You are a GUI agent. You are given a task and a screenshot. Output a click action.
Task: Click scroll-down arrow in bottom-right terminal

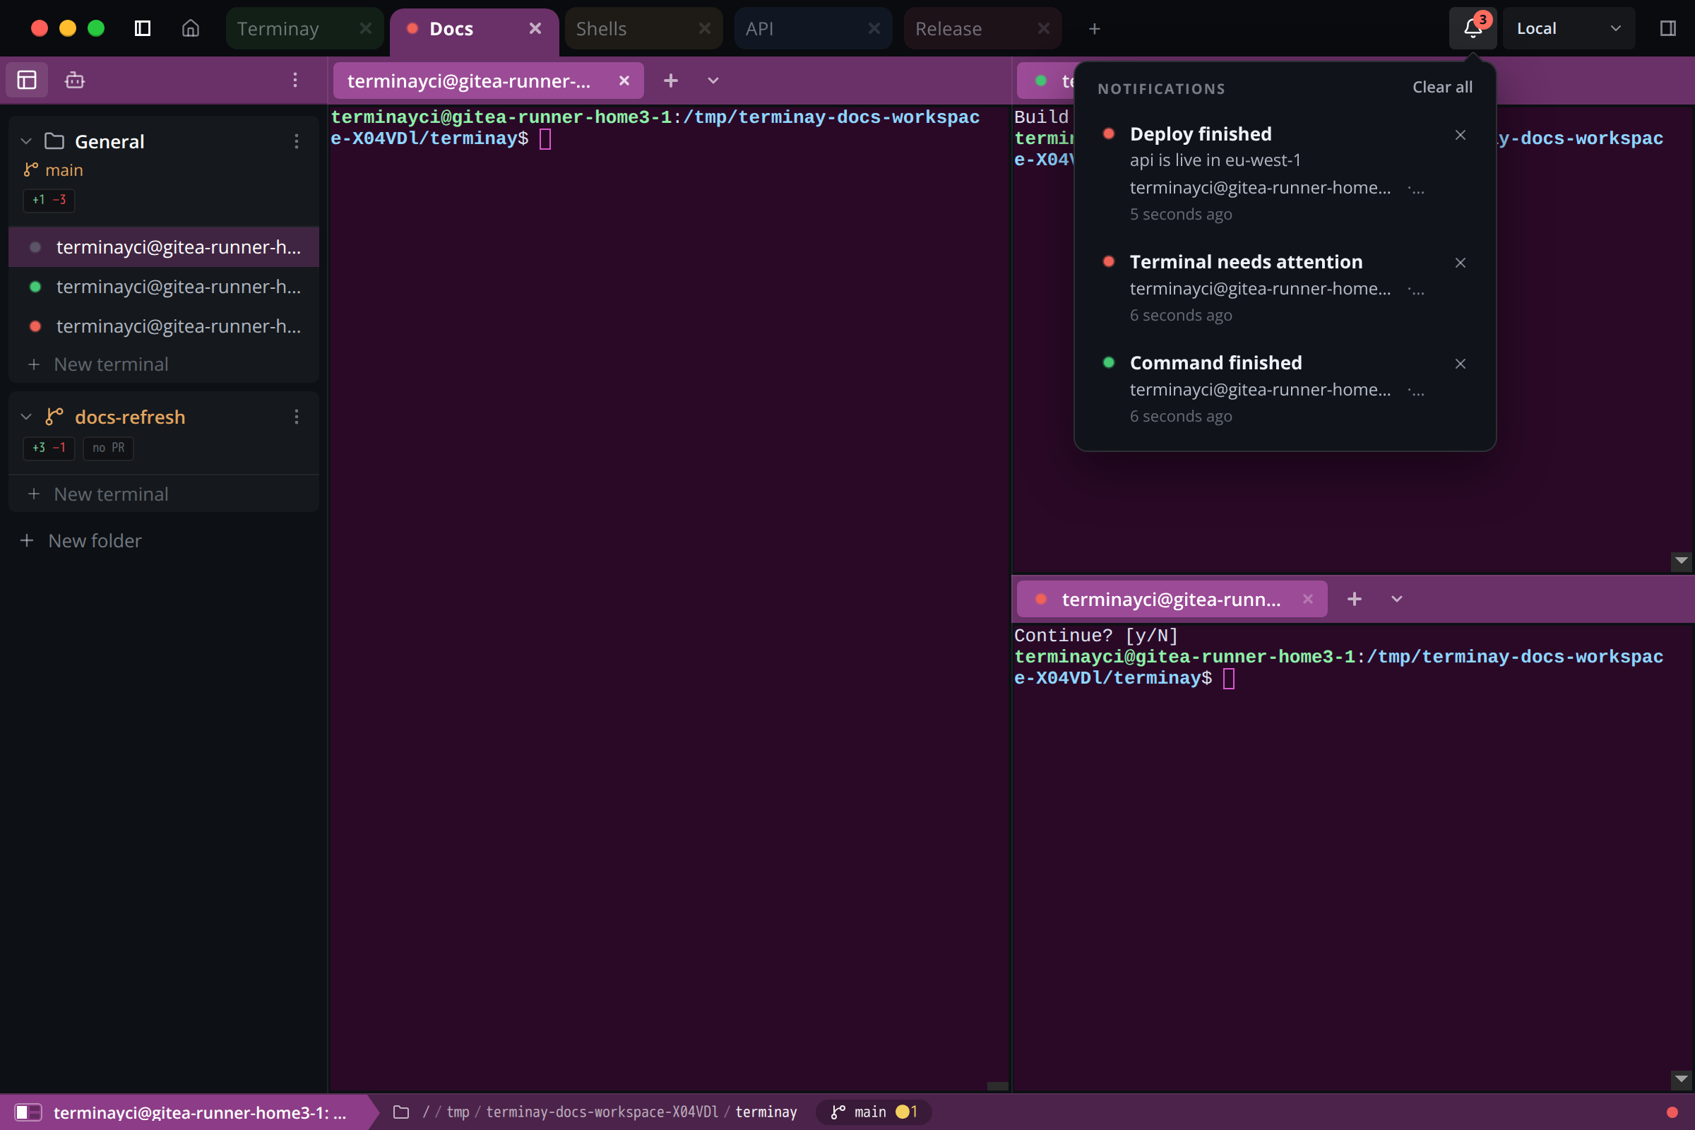click(x=1682, y=1079)
